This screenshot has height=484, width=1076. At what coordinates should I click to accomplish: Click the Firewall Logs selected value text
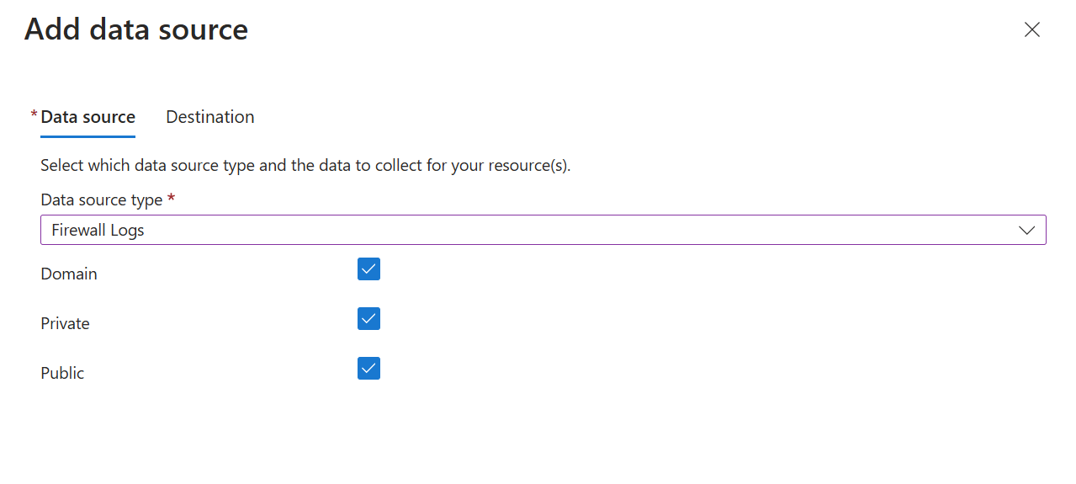(x=98, y=230)
